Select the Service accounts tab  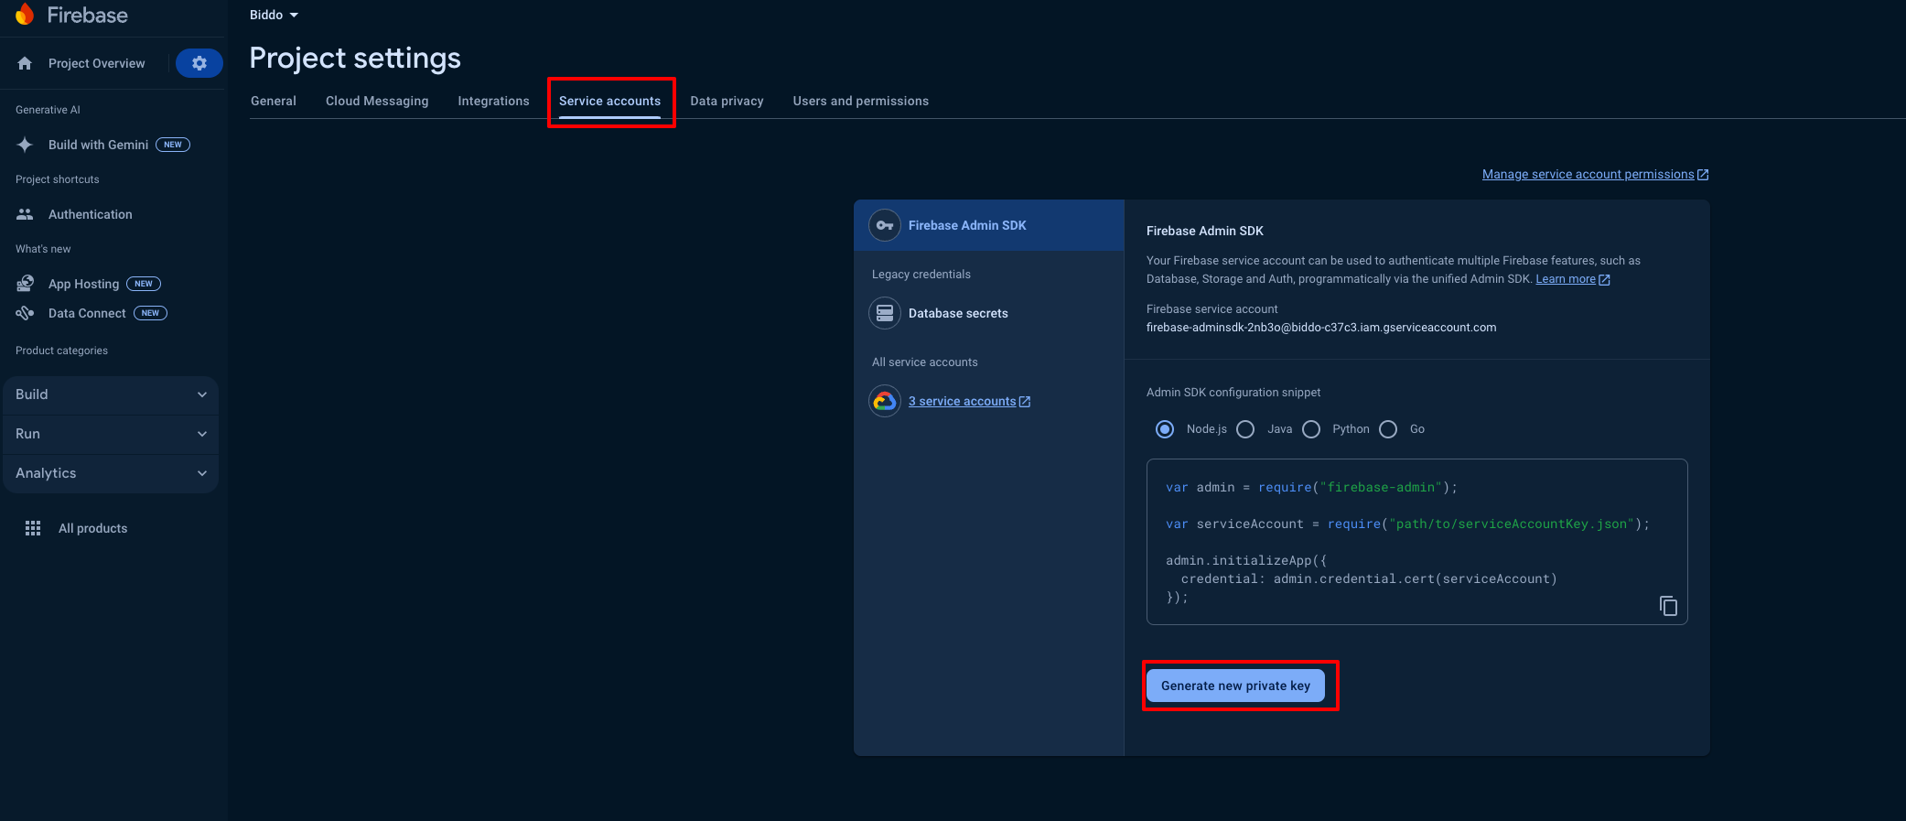609,101
